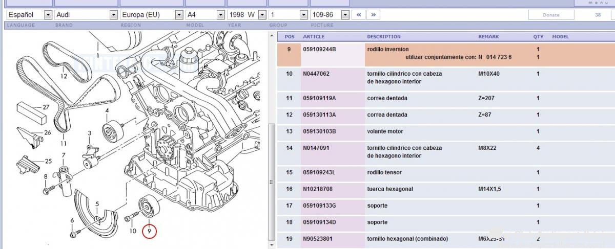This screenshot has height=249, width=615.
Task: Click 'tornillo hexagonal (combinado)' description
Action: pyautogui.click(x=407, y=239)
